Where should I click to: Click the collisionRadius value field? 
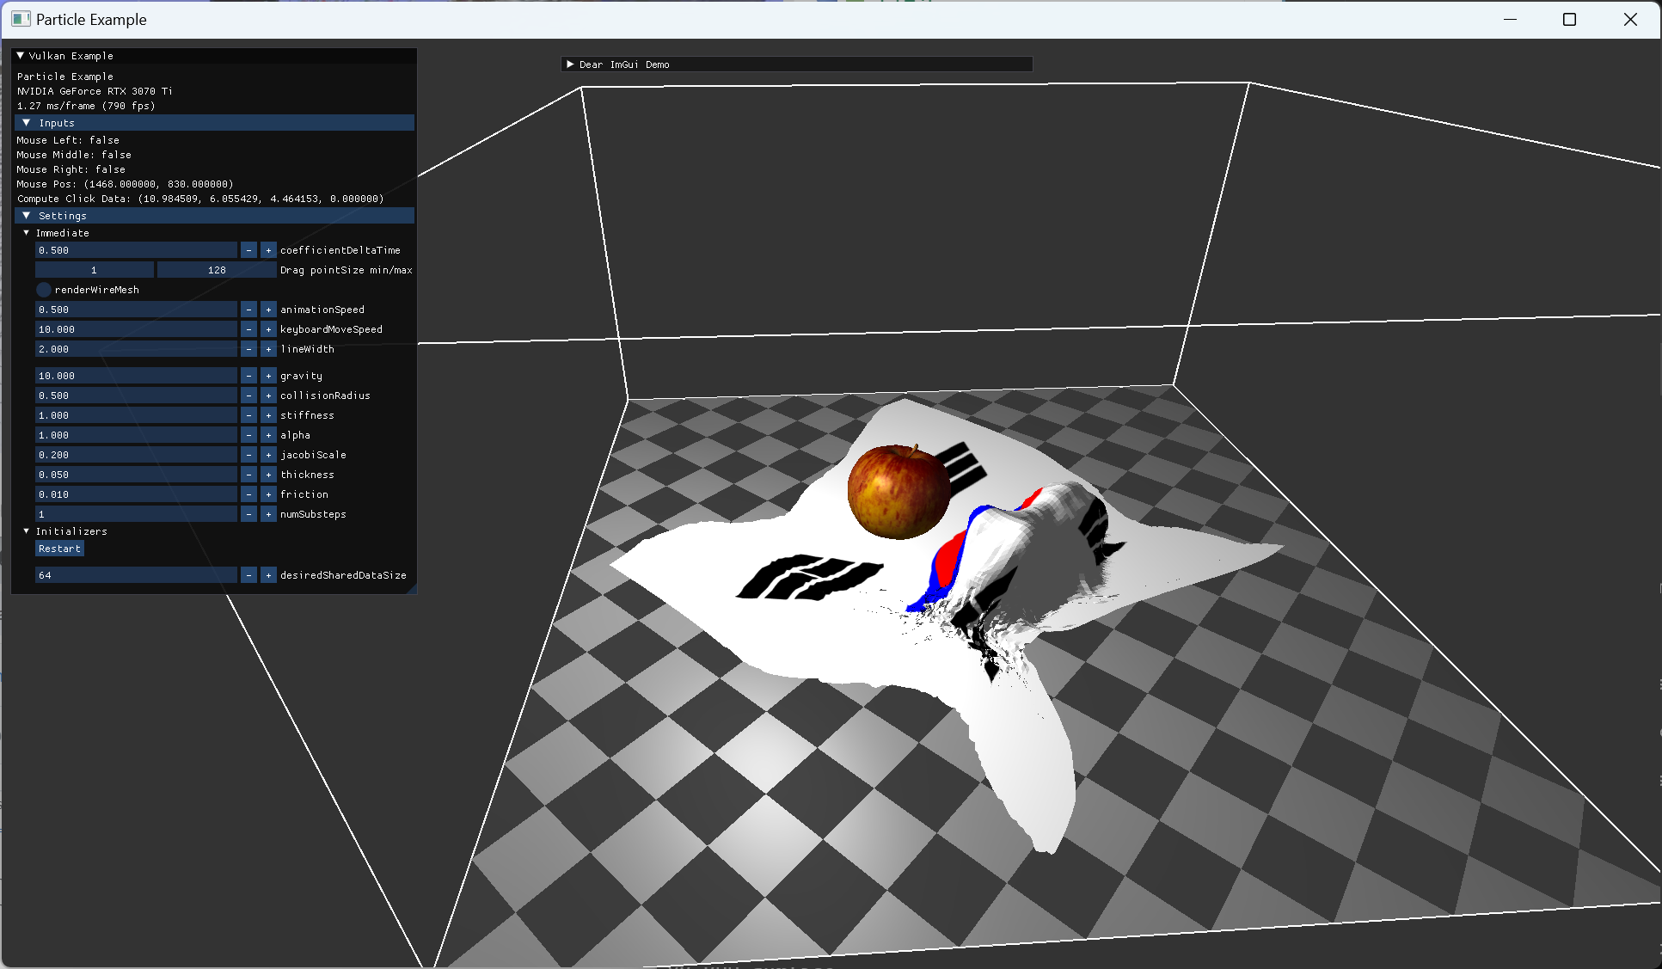(136, 396)
